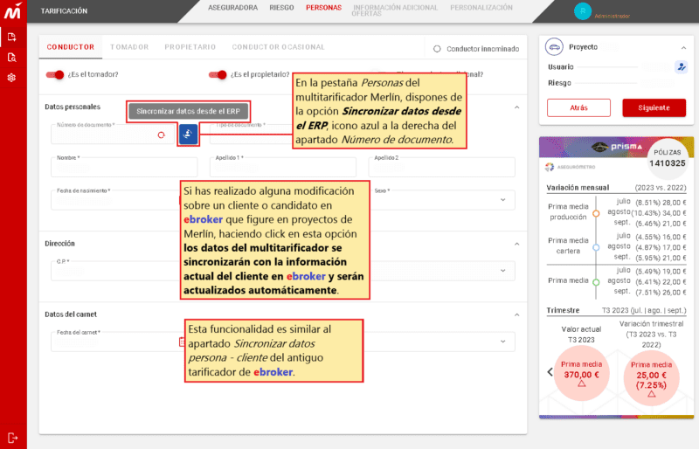Screen dimensions: 699x449
Task: Click the Administrador user label
Action: click(x=612, y=16)
